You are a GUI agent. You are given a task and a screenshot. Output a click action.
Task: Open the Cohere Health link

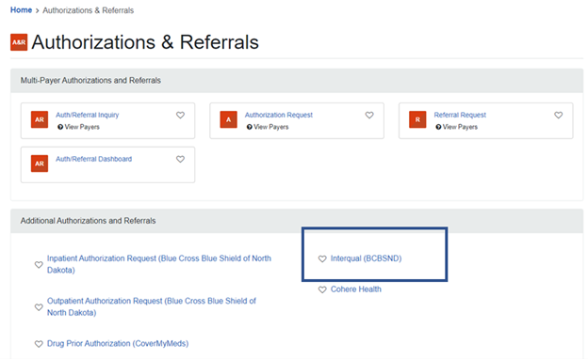pos(356,289)
